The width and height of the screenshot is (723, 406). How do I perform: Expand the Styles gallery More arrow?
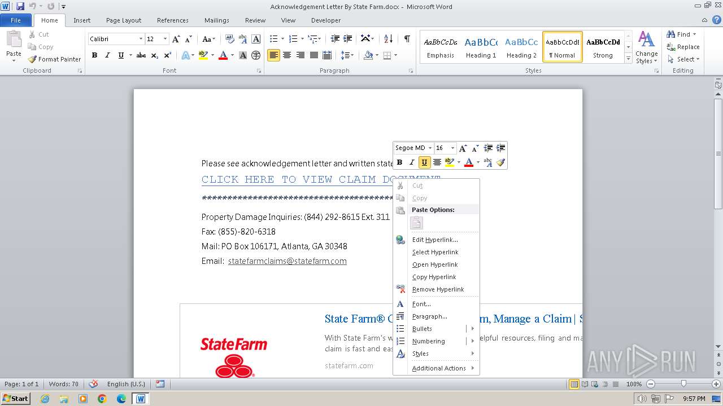coord(628,59)
